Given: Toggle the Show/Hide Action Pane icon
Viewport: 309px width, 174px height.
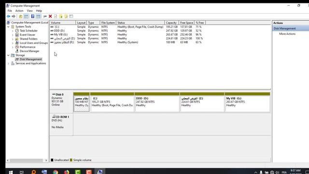Looking at the screenshot, I should pyautogui.click(x=39, y=16).
